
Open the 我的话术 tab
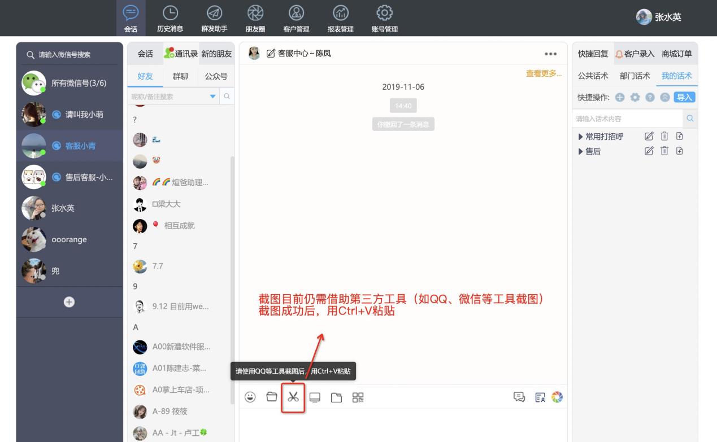(x=677, y=76)
